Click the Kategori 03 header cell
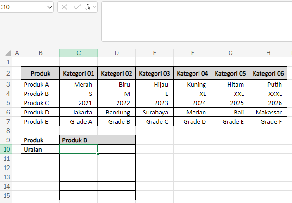 pyautogui.click(x=155, y=73)
